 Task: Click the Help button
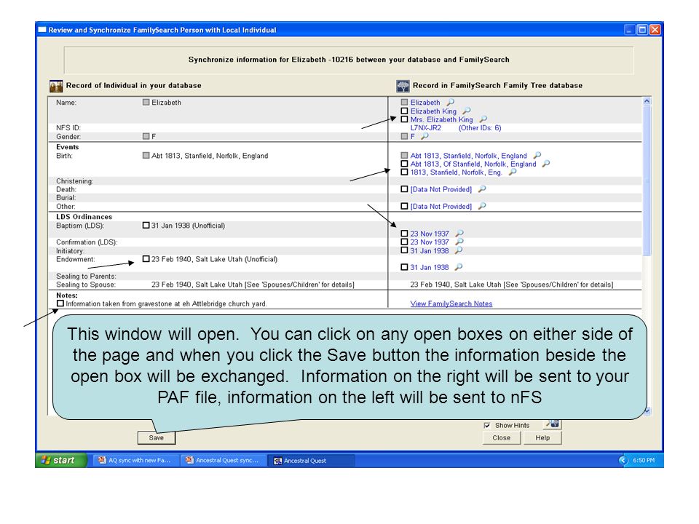tap(542, 437)
